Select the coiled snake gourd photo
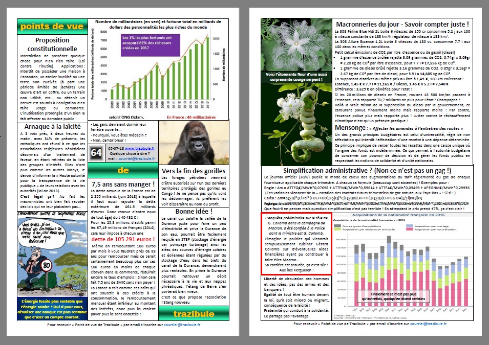This screenshot has height=345, width=489. pyautogui.click(x=295, y=122)
